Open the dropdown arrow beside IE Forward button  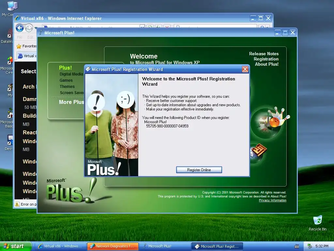coord(36,28)
